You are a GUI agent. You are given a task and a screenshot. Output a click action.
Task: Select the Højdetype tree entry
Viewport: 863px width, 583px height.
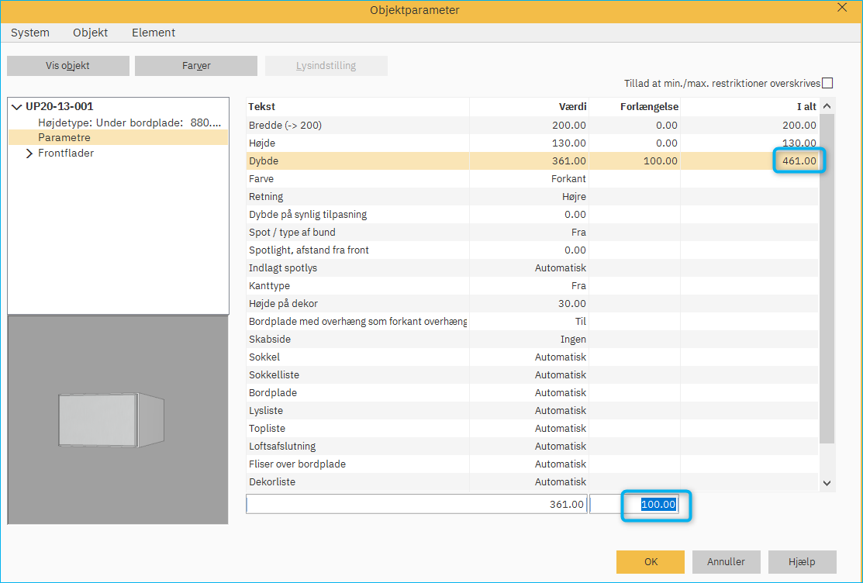pos(129,122)
